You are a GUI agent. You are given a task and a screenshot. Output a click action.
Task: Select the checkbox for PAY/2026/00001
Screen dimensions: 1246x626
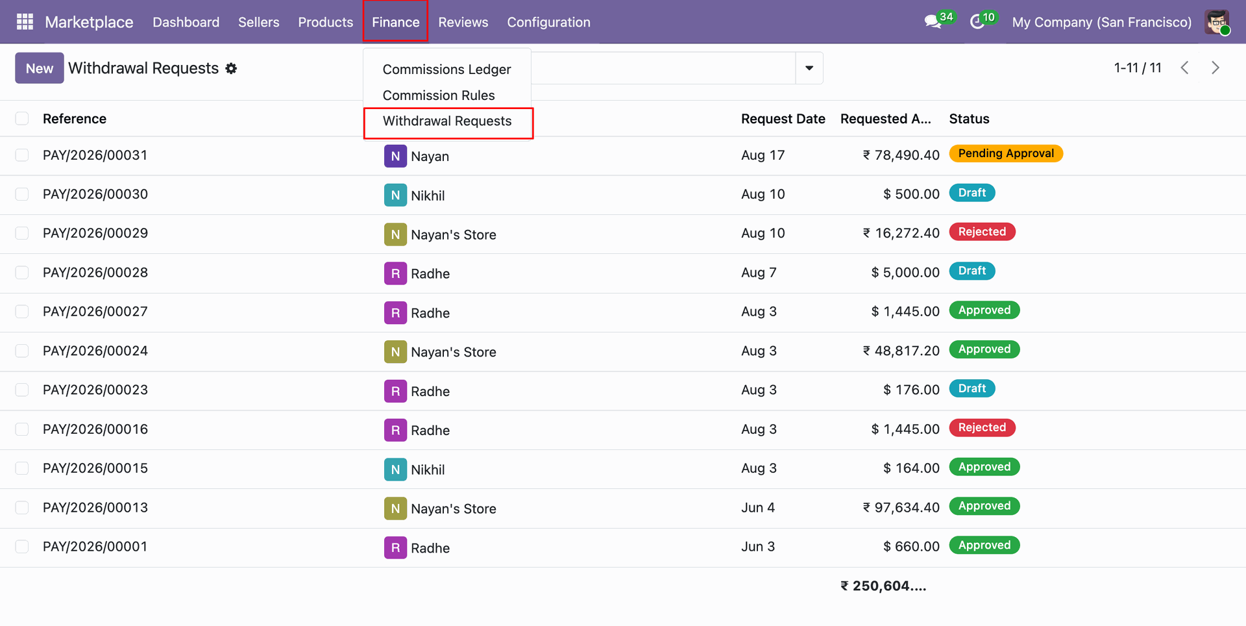(x=22, y=547)
